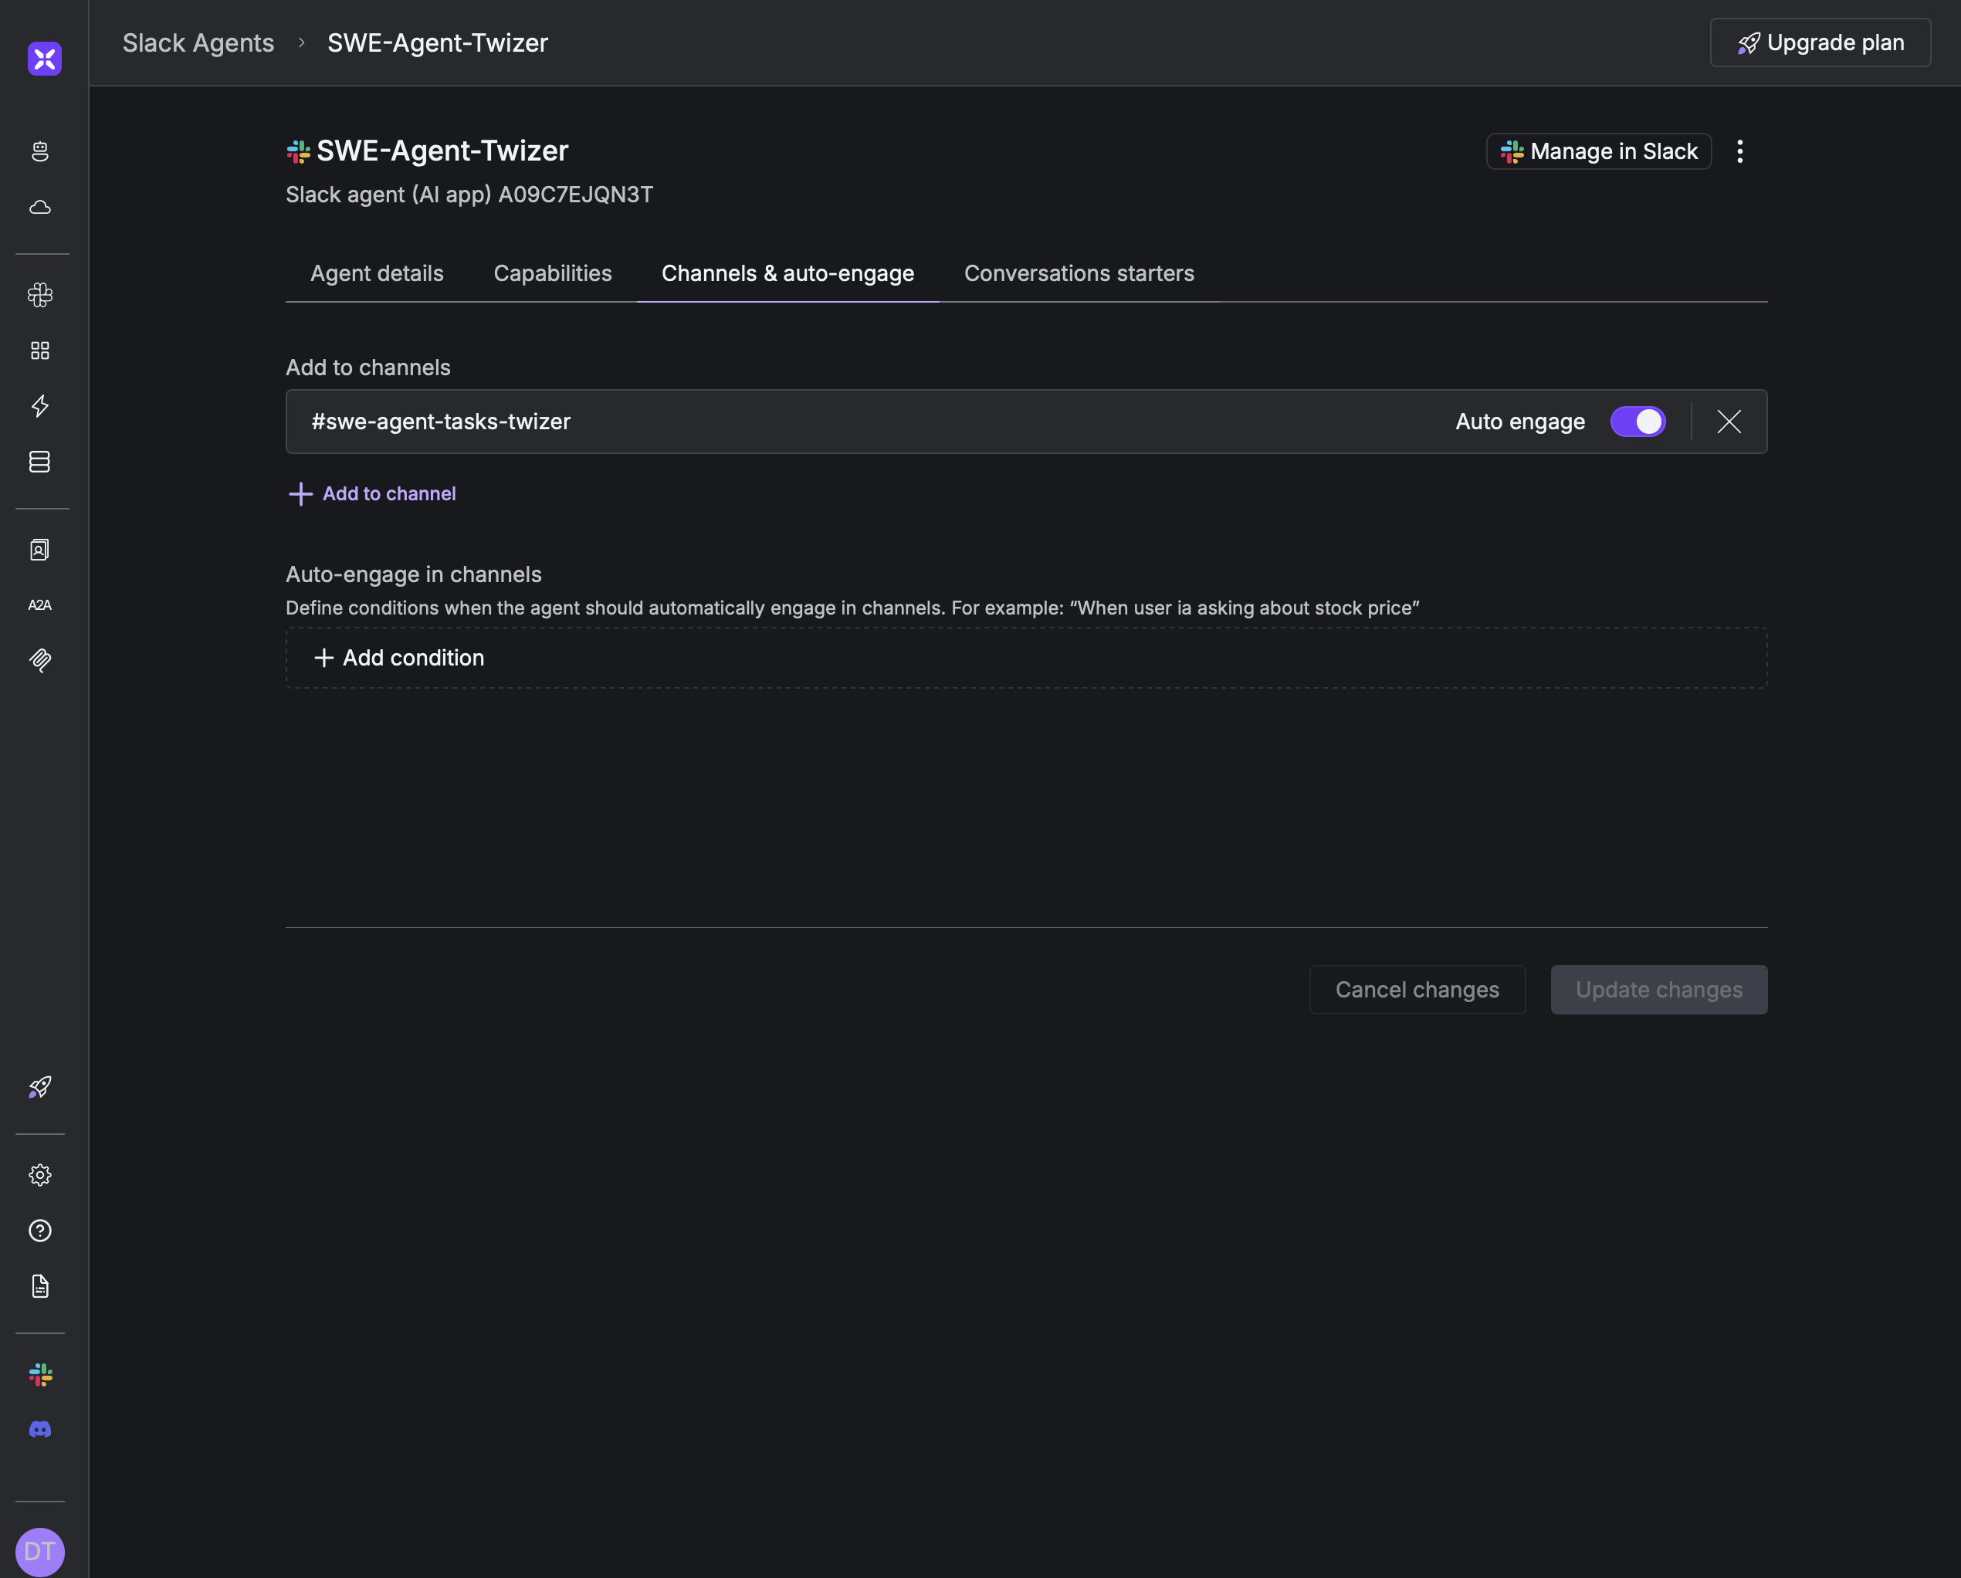Open the settings gear in sidebar
This screenshot has height=1578, width=1961.
click(x=41, y=1174)
